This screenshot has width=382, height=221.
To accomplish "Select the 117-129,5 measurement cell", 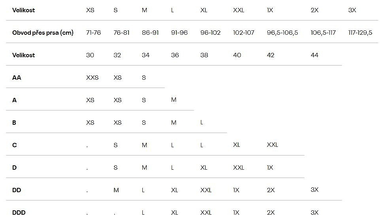I will 360,33.
